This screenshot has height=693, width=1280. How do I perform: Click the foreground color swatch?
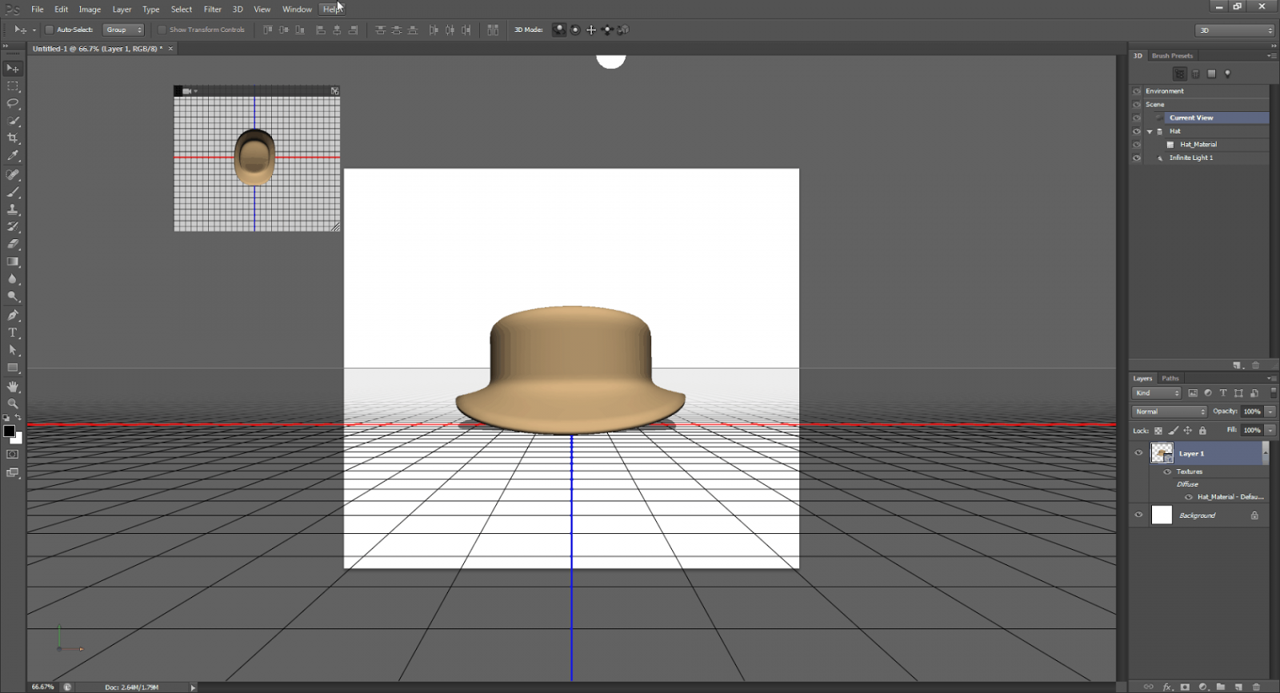[9, 432]
